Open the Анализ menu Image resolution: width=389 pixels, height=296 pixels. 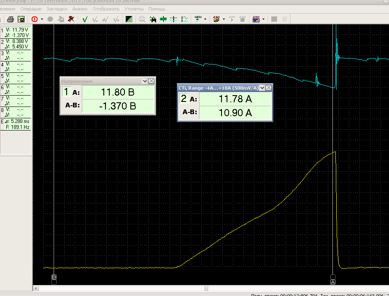pos(79,9)
